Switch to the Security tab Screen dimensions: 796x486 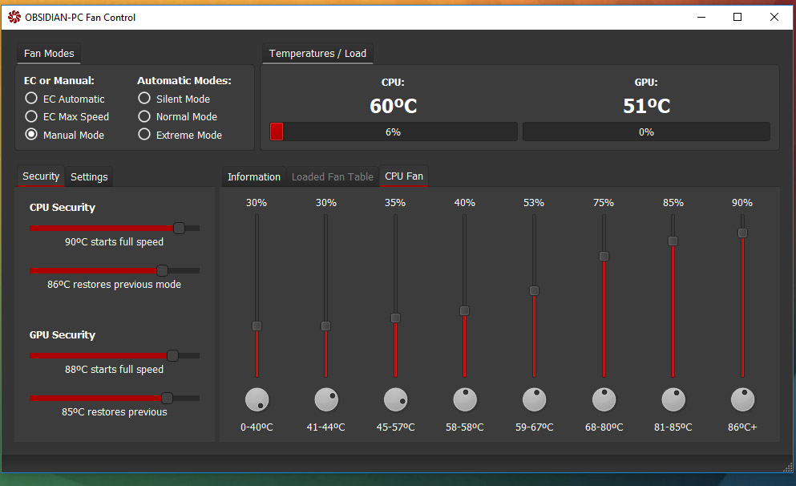[41, 176]
